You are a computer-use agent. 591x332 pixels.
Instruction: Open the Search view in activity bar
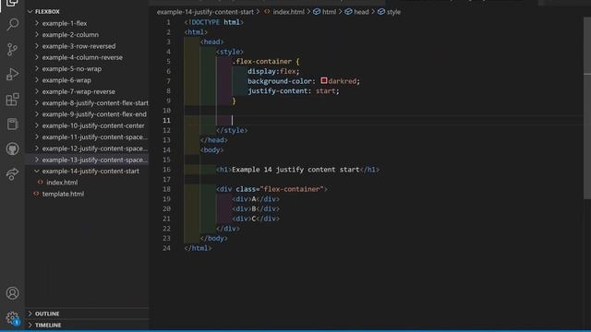(x=12, y=25)
